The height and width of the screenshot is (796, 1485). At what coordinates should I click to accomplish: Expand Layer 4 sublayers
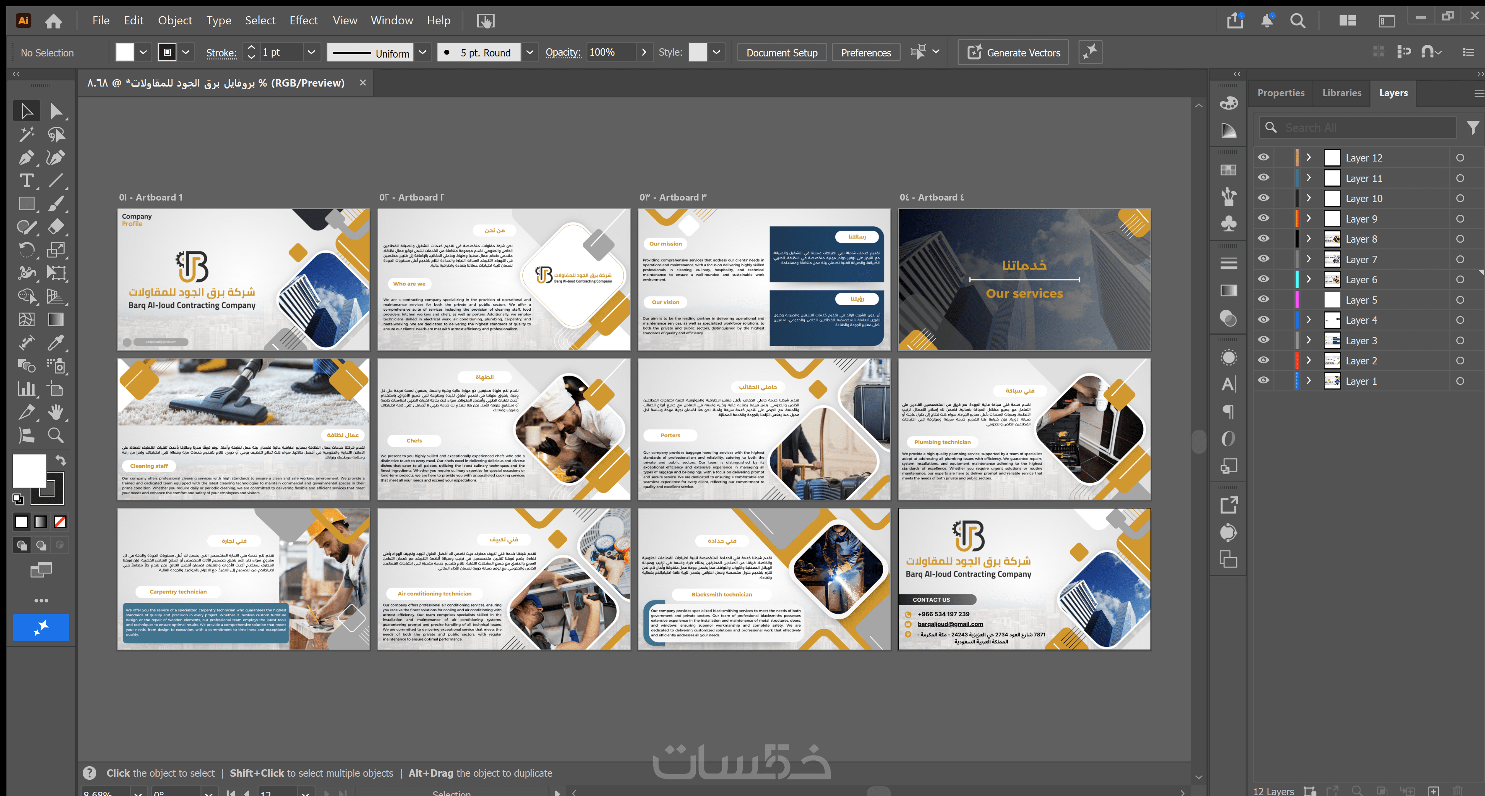point(1309,320)
